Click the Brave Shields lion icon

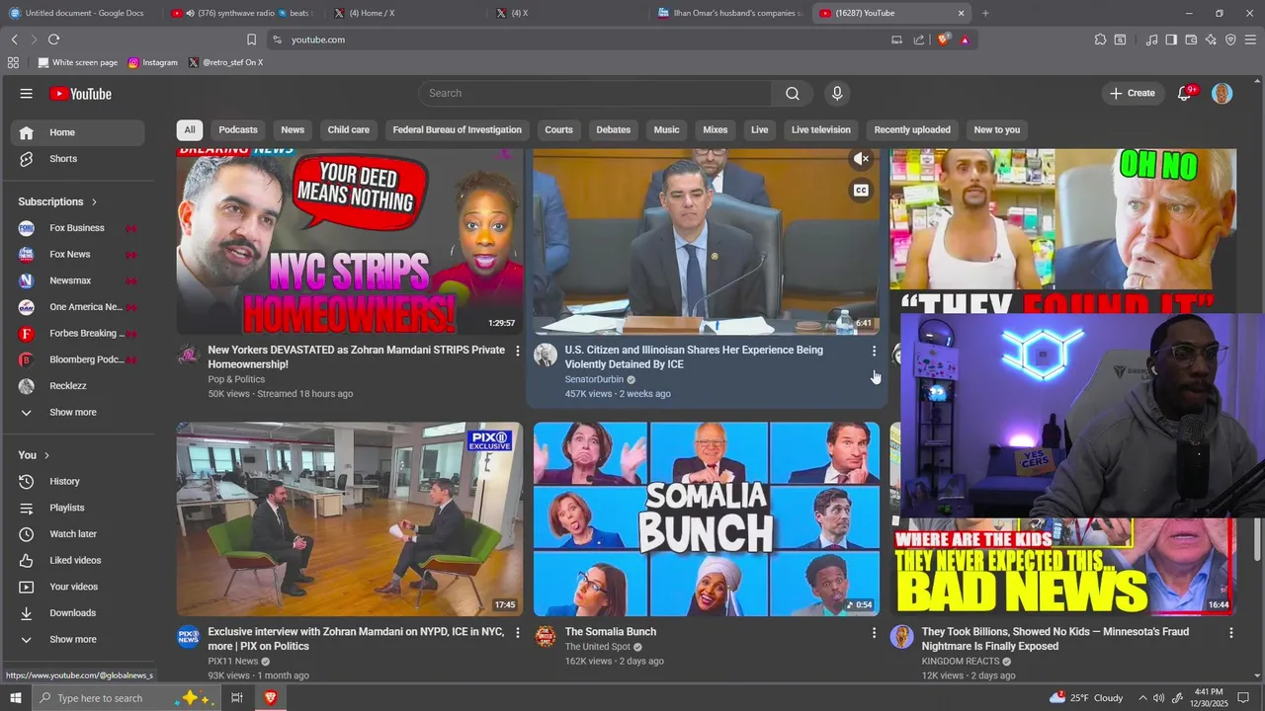(x=944, y=39)
